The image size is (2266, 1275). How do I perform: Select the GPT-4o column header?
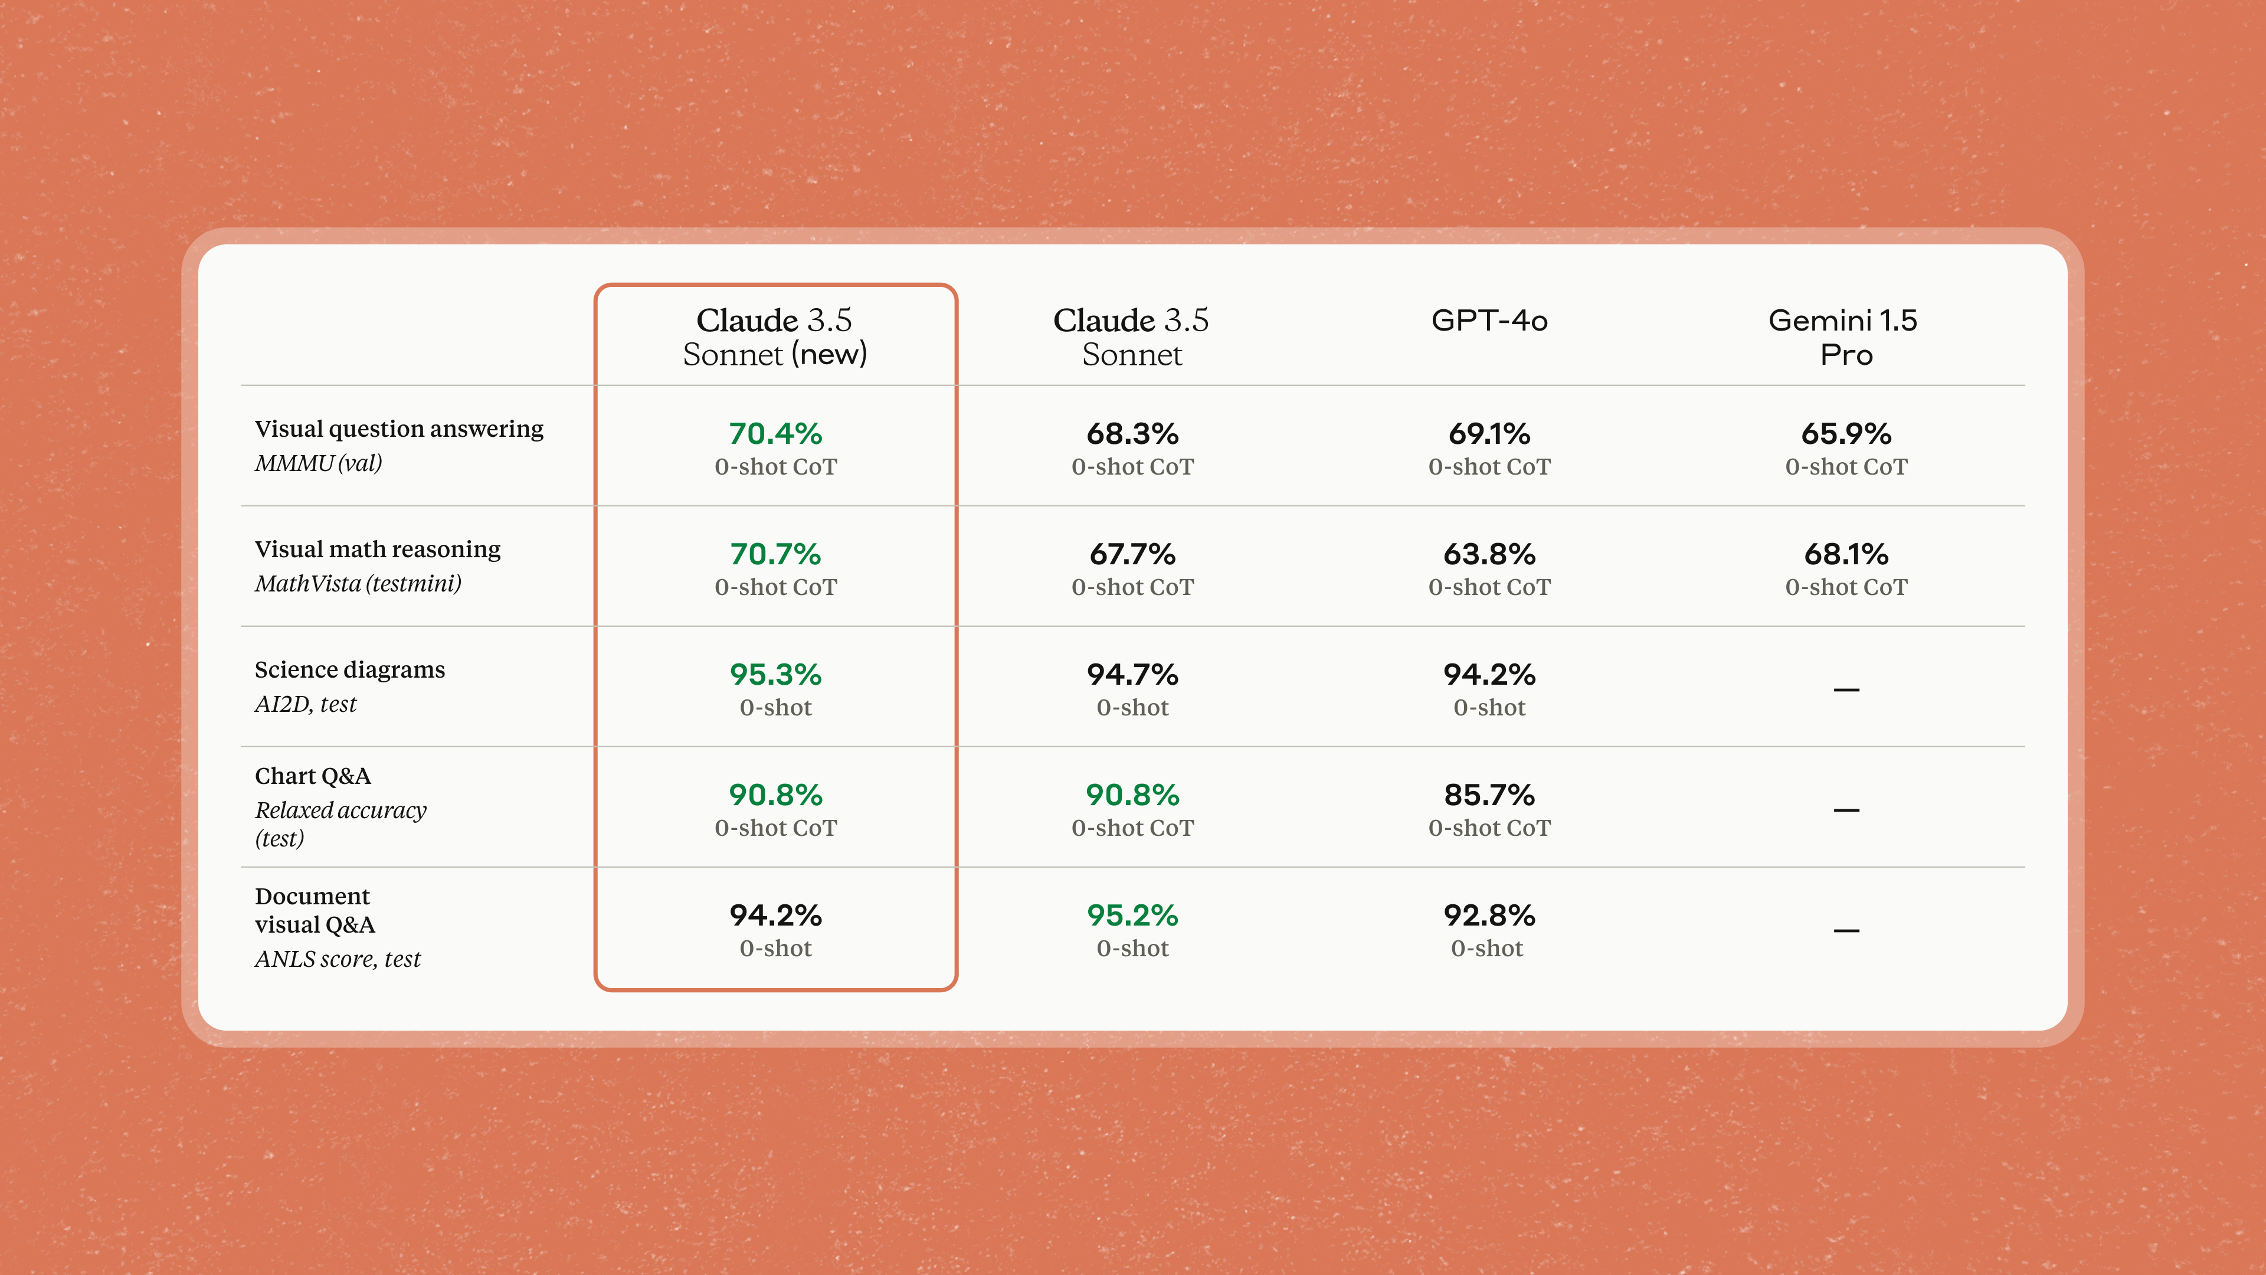[x=1489, y=321]
